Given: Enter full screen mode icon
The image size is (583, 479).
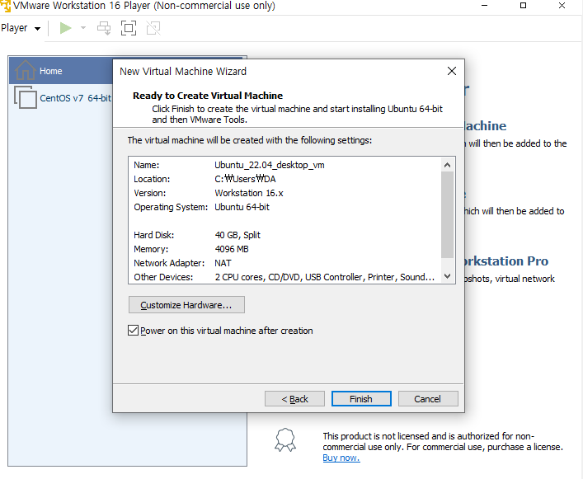Looking at the screenshot, I should (x=129, y=28).
